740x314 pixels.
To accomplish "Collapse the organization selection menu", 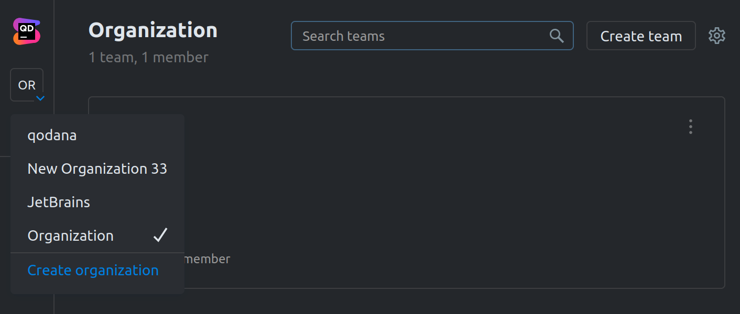I will coord(40,98).
